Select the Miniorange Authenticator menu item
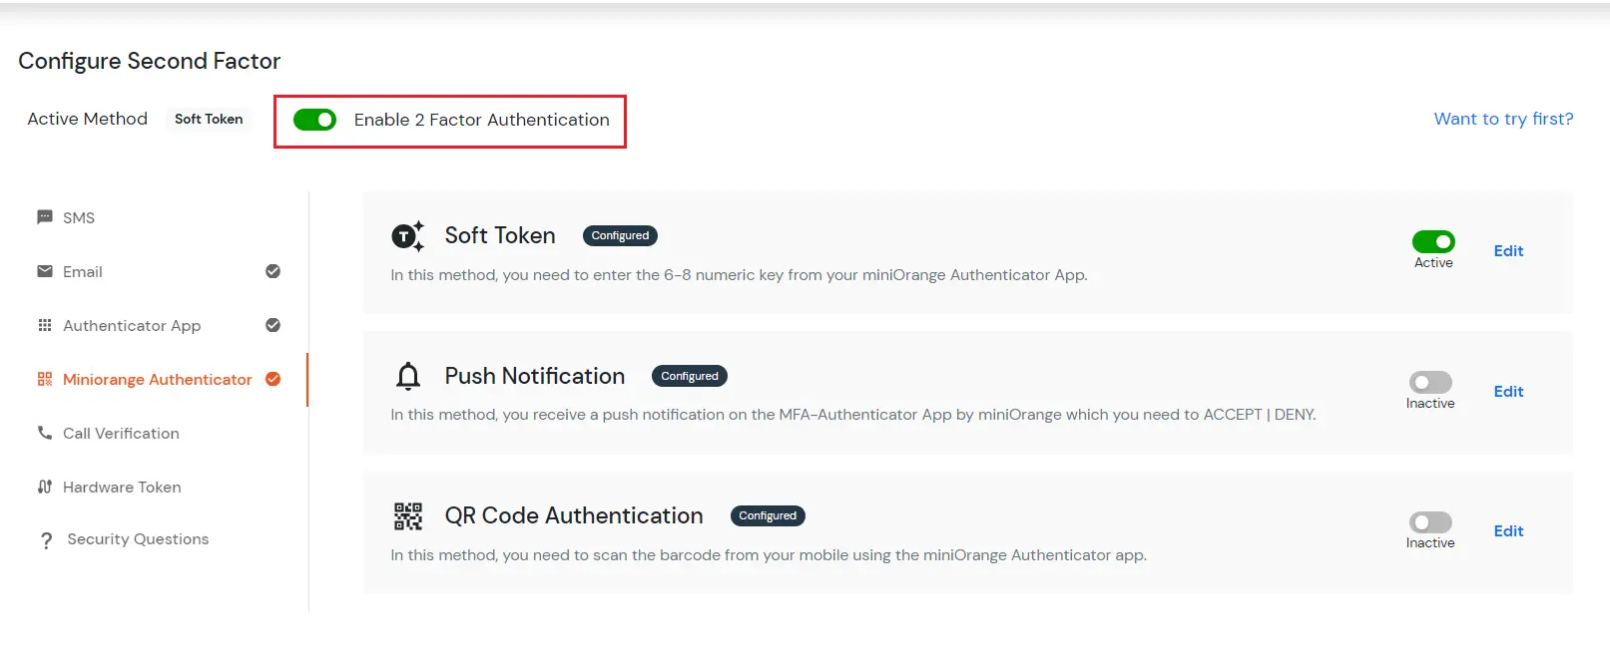1610x660 pixels. (x=157, y=379)
